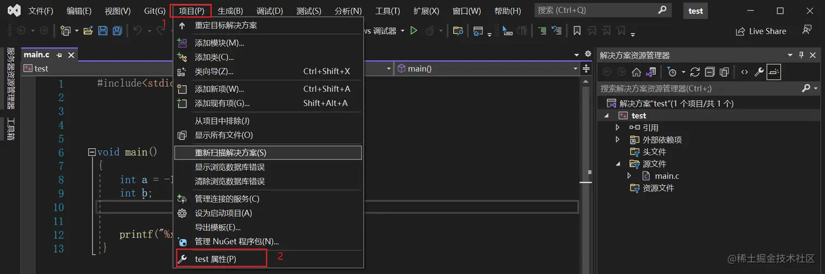The width and height of the screenshot is (825, 274).
Task: Expand the main.c tree node
Action: click(629, 176)
